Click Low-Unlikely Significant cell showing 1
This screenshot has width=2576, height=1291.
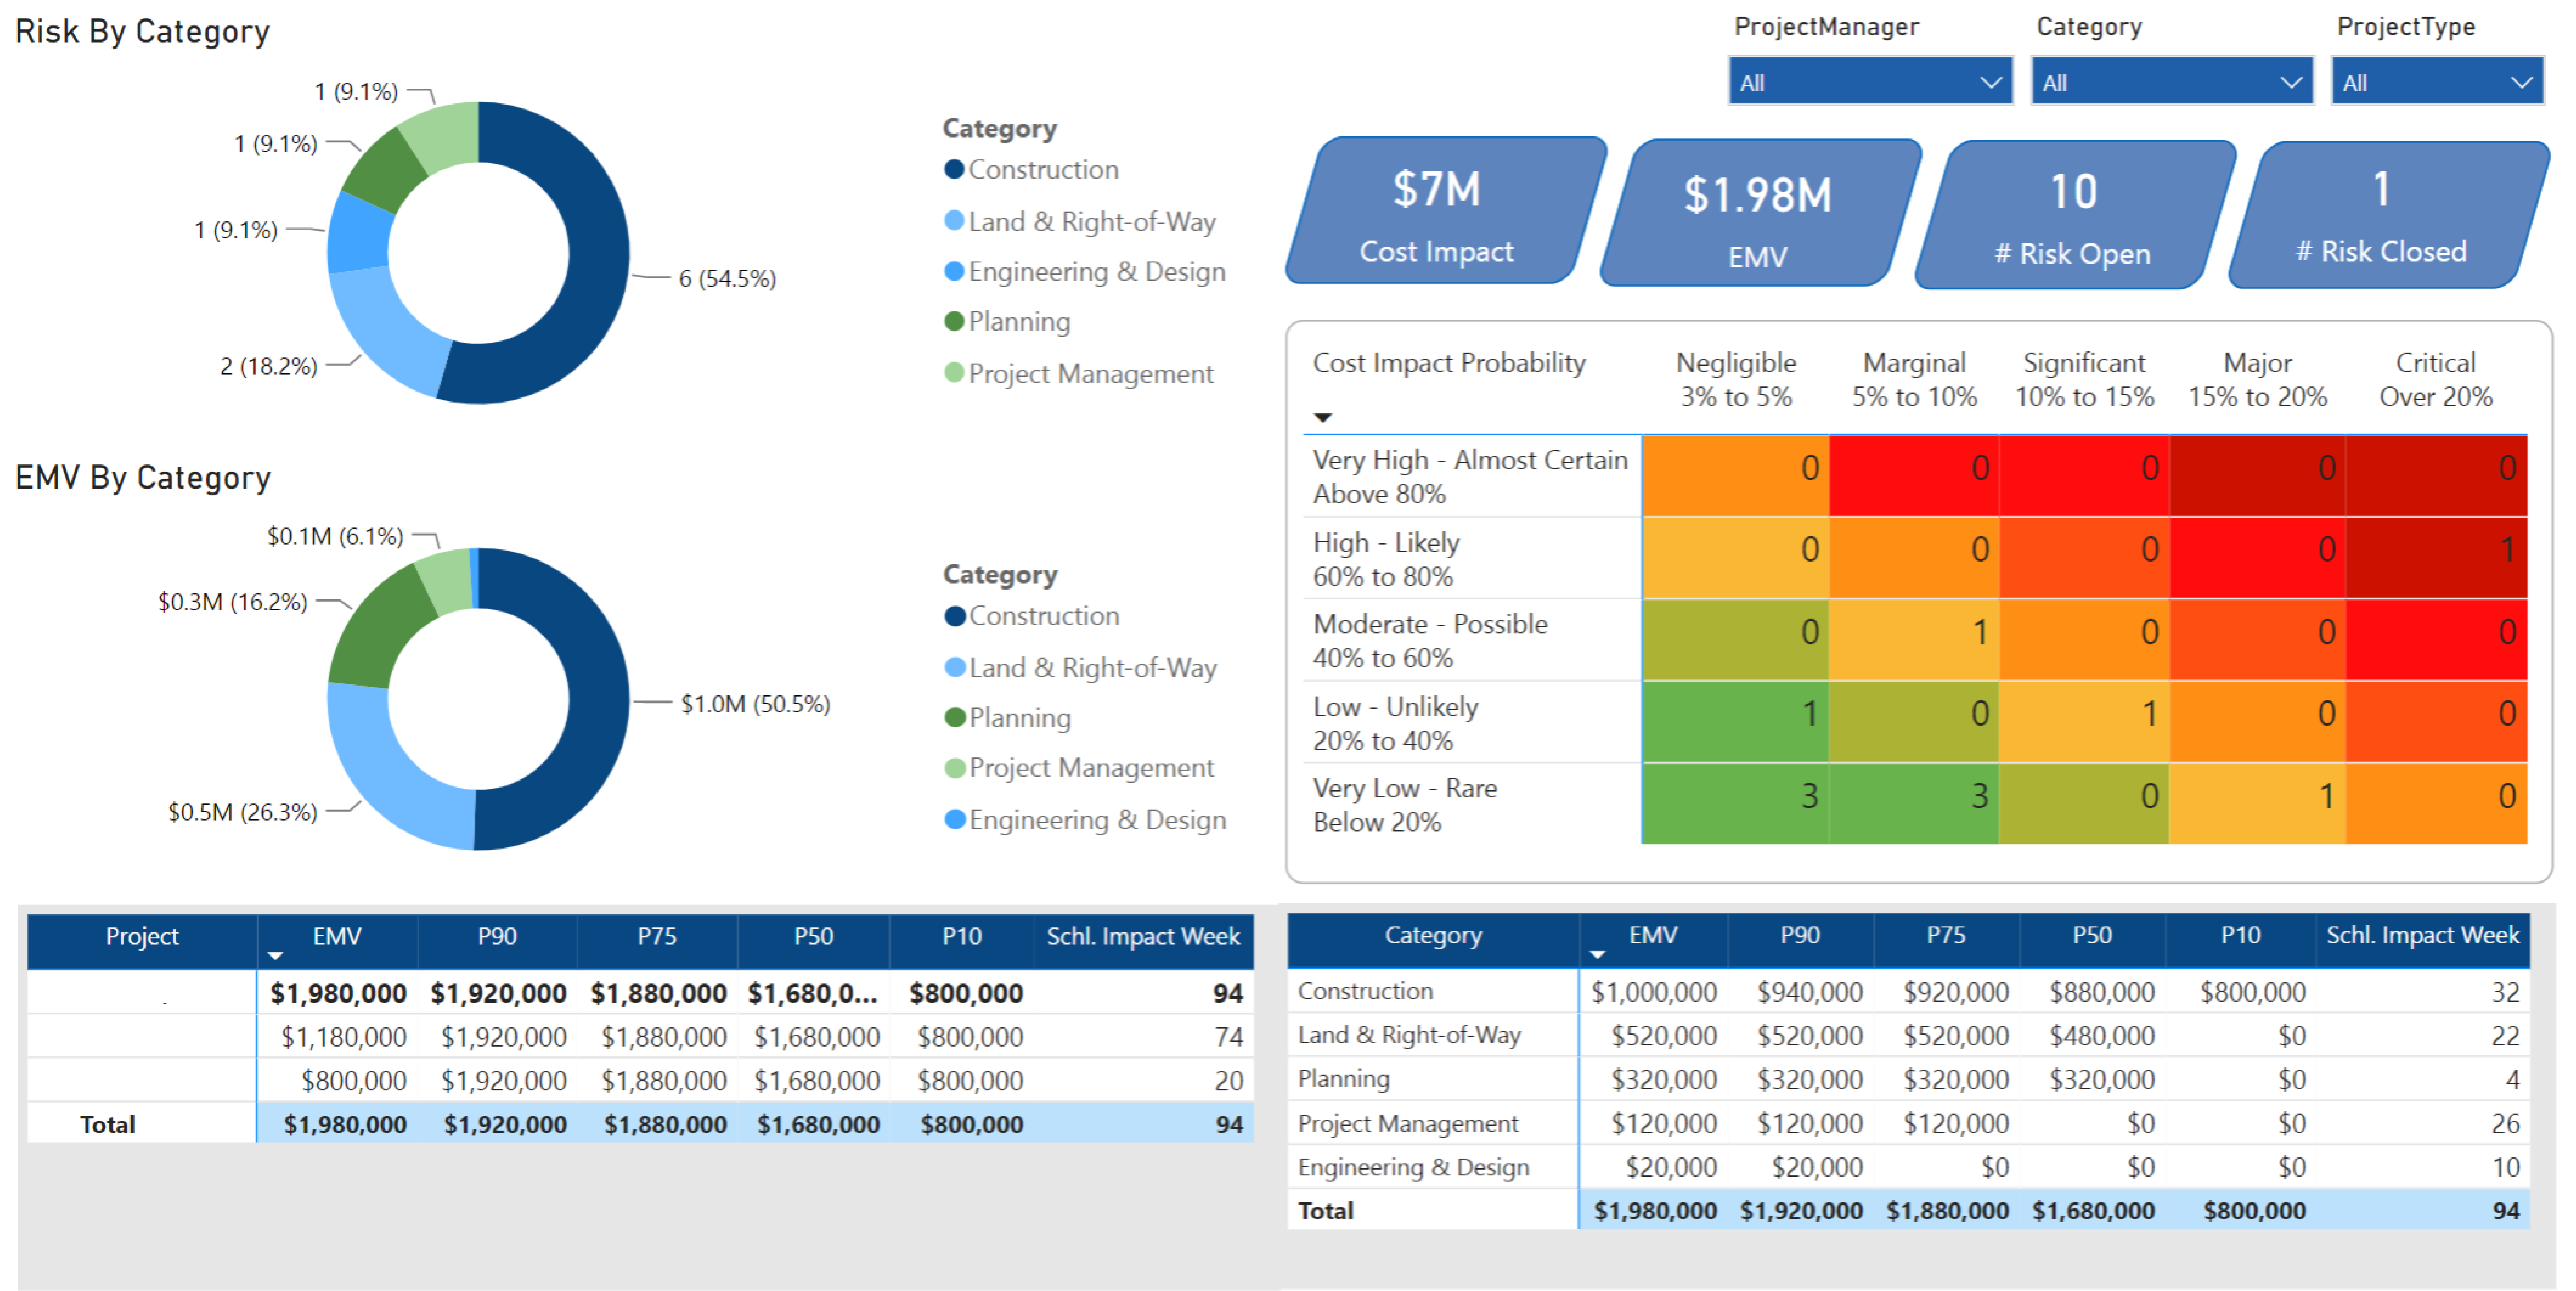pyautogui.click(x=2084, y=722)
